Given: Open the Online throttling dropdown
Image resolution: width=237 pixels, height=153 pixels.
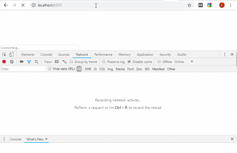Looking at the screenshot, I should point(184,62).
